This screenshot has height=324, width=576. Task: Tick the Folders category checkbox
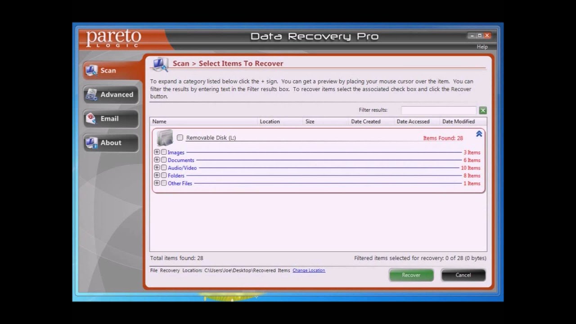(x=164, y=175)
